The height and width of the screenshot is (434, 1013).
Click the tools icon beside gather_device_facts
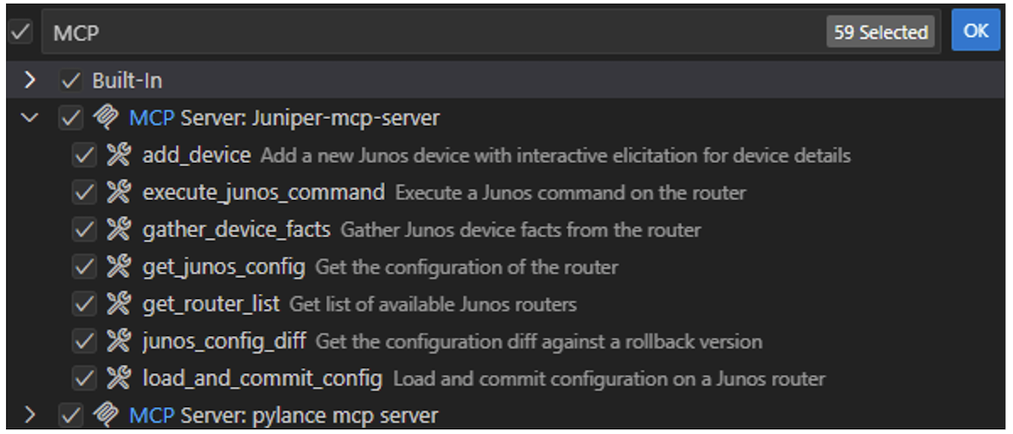tap(117, 230)
